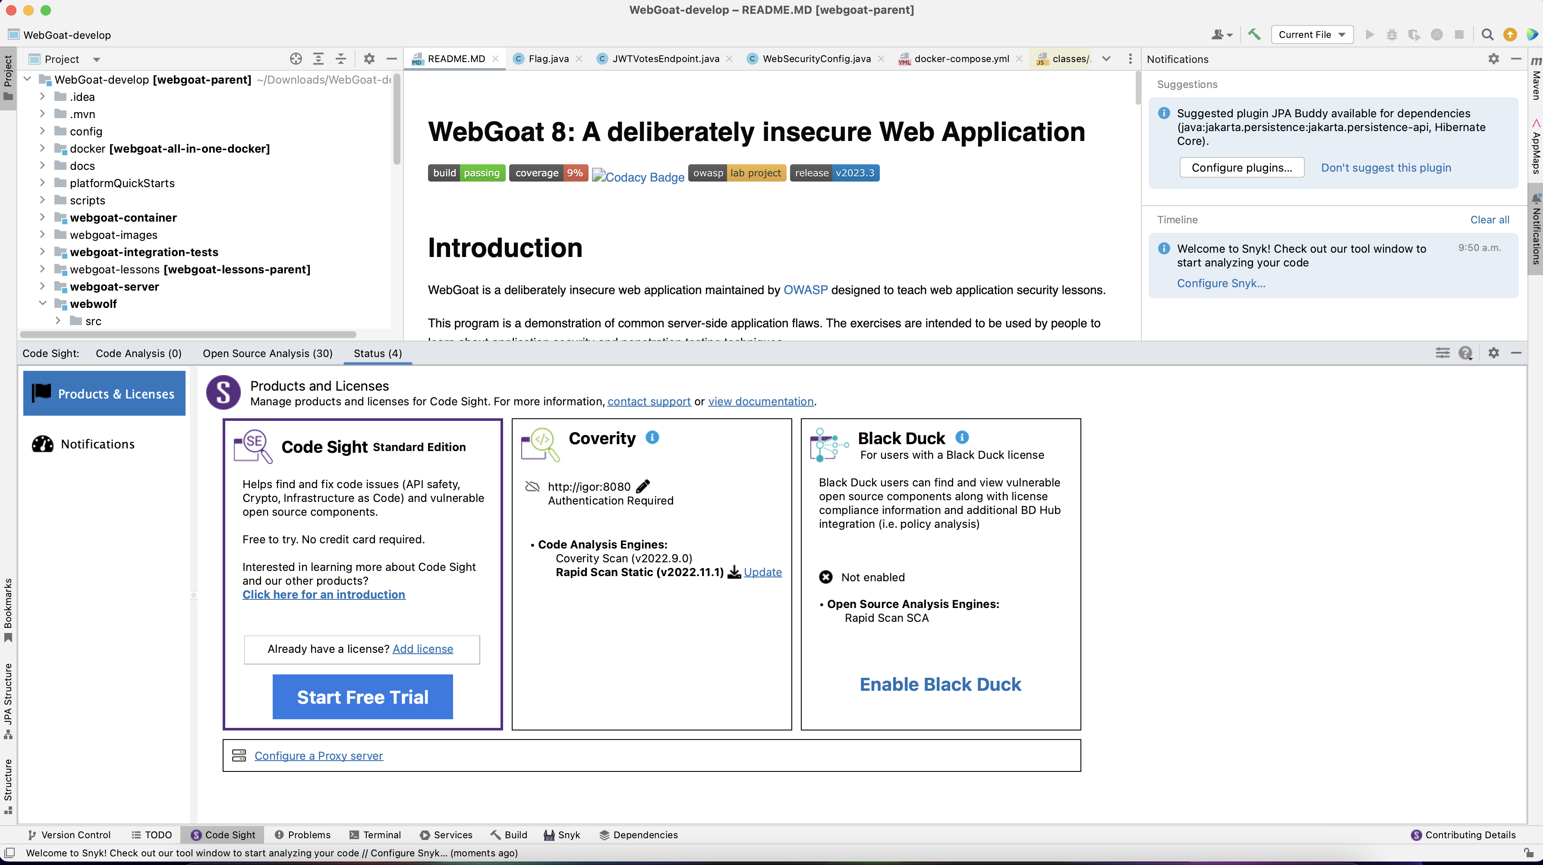Viewport: 1543px width, 865px height.
Task: Click Coverity info icon
Action: pos(652,438)
